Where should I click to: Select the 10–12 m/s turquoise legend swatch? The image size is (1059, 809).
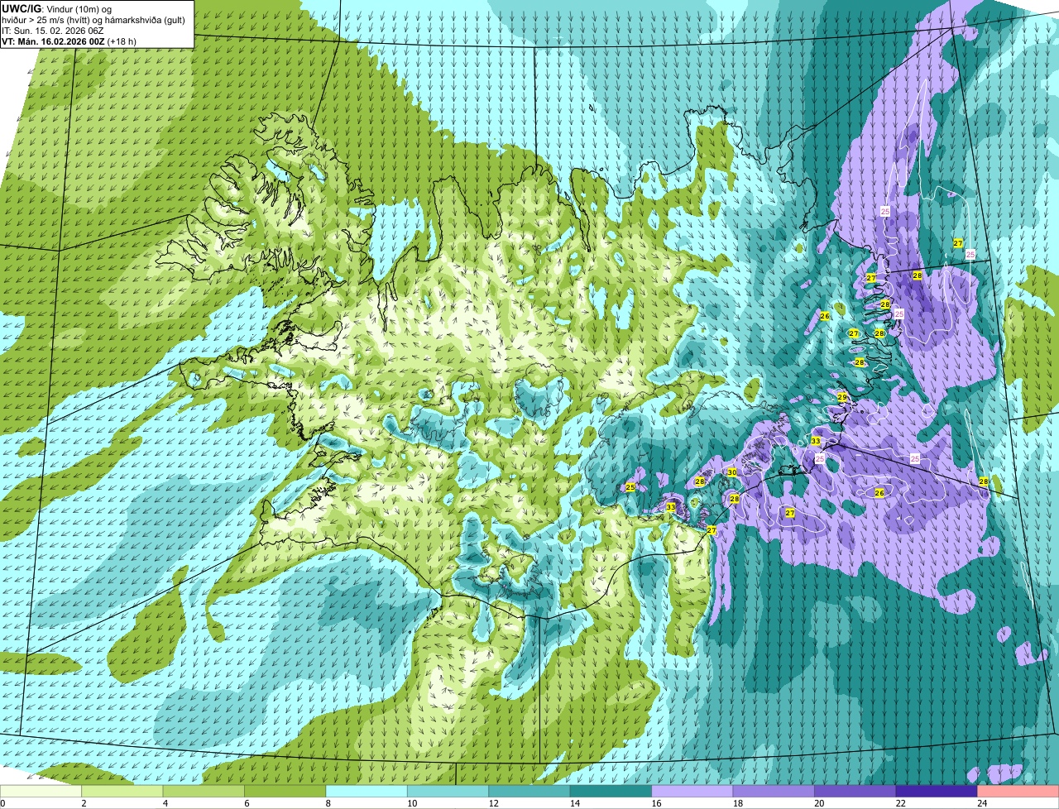(448, 792)
